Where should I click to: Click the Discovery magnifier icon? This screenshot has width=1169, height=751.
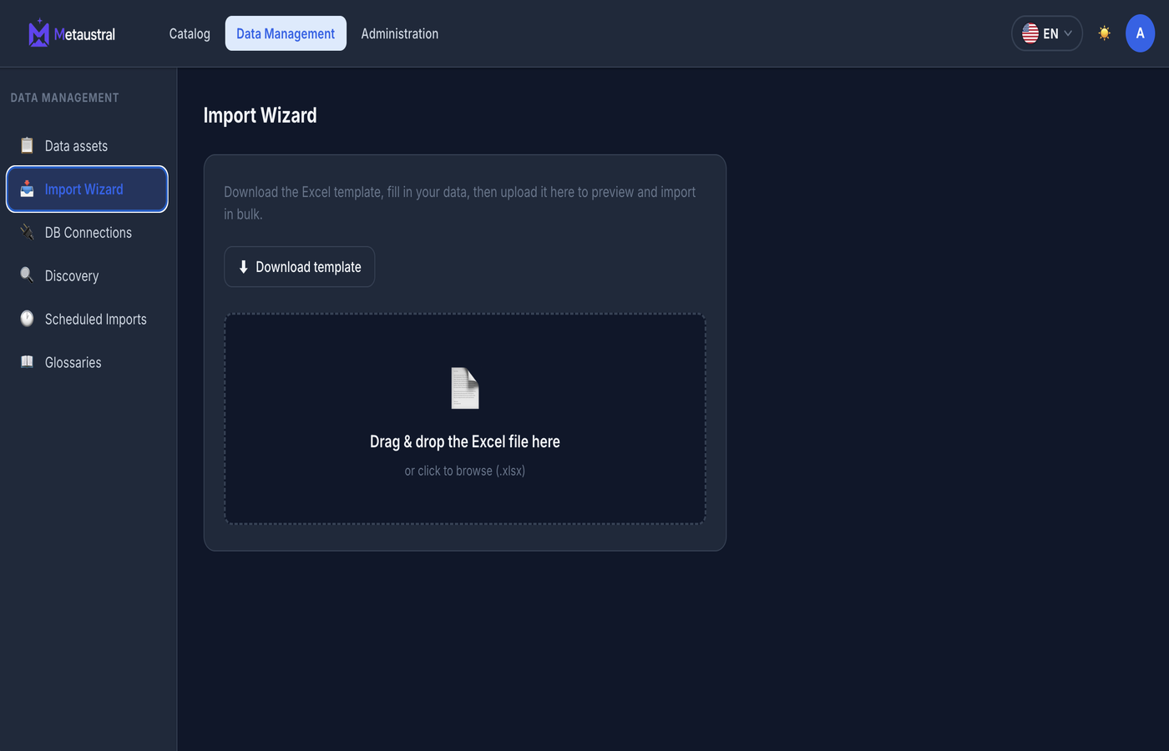pos(28,275)
